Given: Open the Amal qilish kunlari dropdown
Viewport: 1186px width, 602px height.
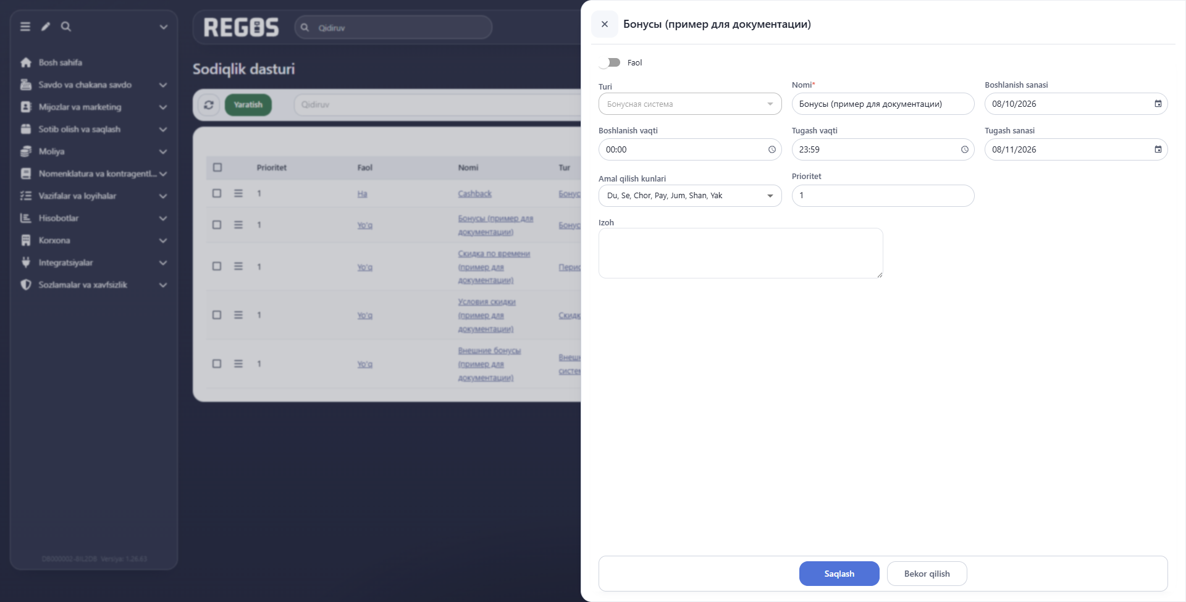Looking at the screenshot, I should point(690,196).
